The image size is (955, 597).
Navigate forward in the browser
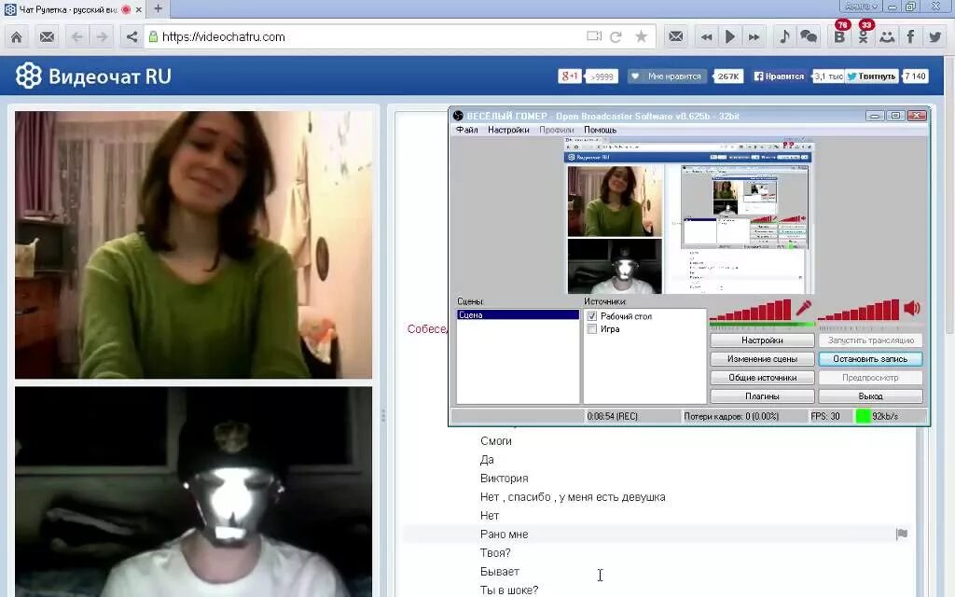coord(102,37)
